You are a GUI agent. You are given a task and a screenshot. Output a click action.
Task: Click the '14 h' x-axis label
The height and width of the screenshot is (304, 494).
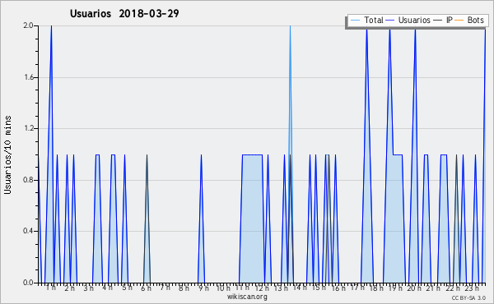tap(300, 288)
